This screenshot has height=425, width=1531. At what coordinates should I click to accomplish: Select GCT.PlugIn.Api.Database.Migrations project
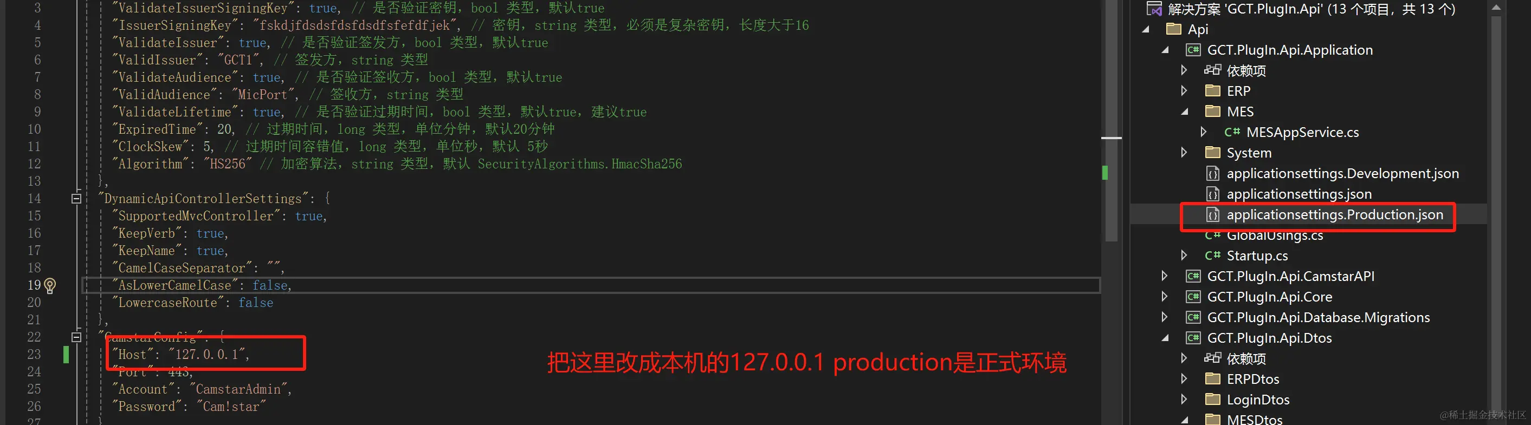[1318, 318]
